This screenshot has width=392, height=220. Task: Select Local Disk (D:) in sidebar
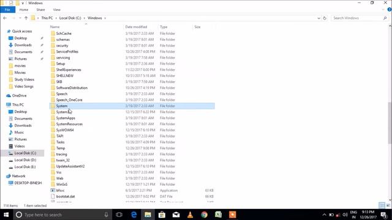click(25, 160)
